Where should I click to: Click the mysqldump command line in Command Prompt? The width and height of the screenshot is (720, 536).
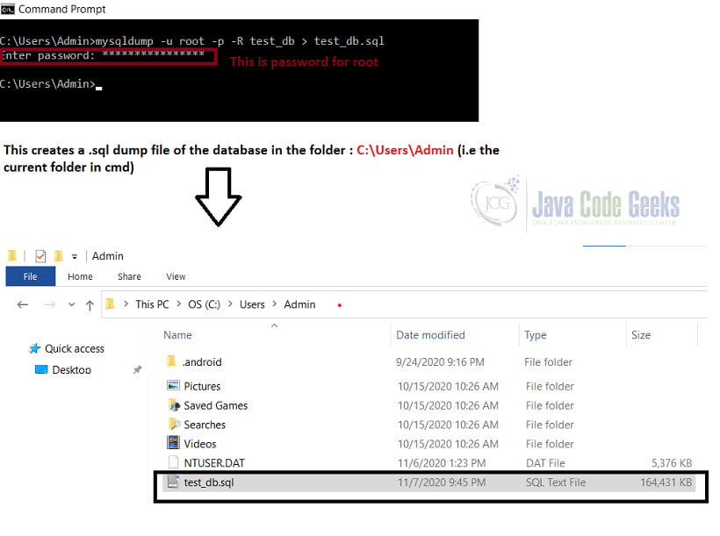click(x=192, y=41)
